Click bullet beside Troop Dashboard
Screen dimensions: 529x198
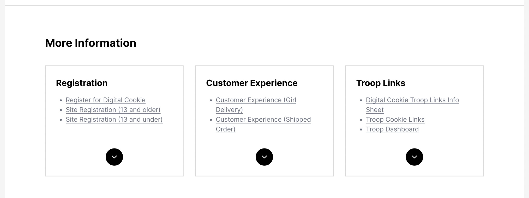[361, 129]
